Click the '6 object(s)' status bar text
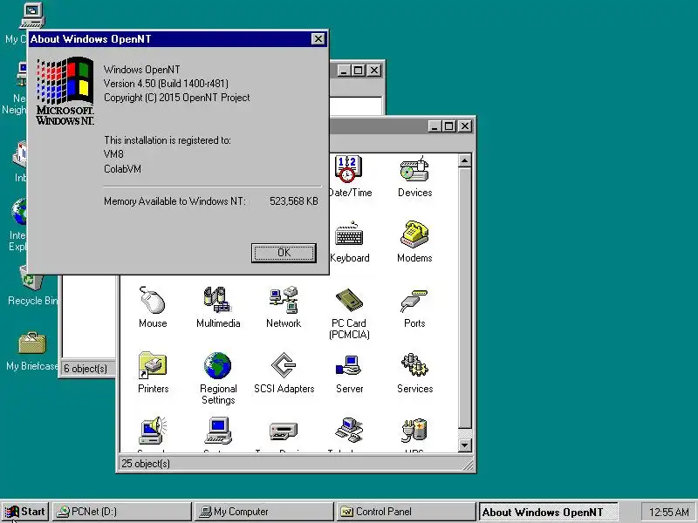The width and height of the screenshot is (698, 523). (86, 369)
